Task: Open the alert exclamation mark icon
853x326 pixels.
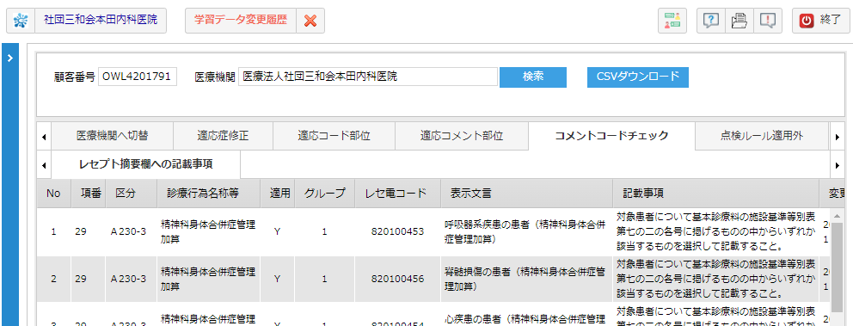Action: point(768,21)
